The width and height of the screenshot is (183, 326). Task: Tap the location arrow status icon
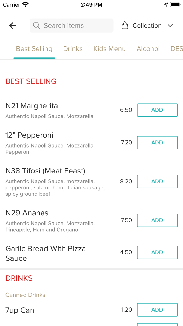click(x=166, y=5)
